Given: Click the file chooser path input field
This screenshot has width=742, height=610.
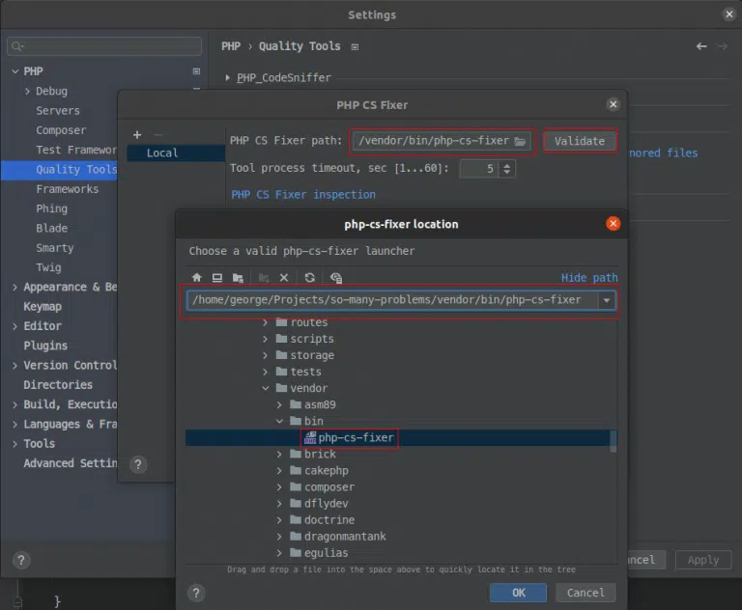Looking at the screenshot, I should (x=392, y=300).
